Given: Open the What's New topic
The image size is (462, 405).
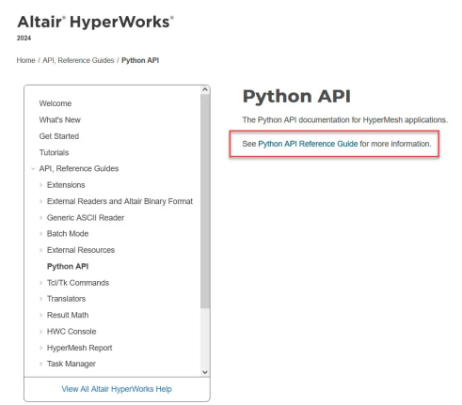Looking at the screenshot, I should coord(60,119).
